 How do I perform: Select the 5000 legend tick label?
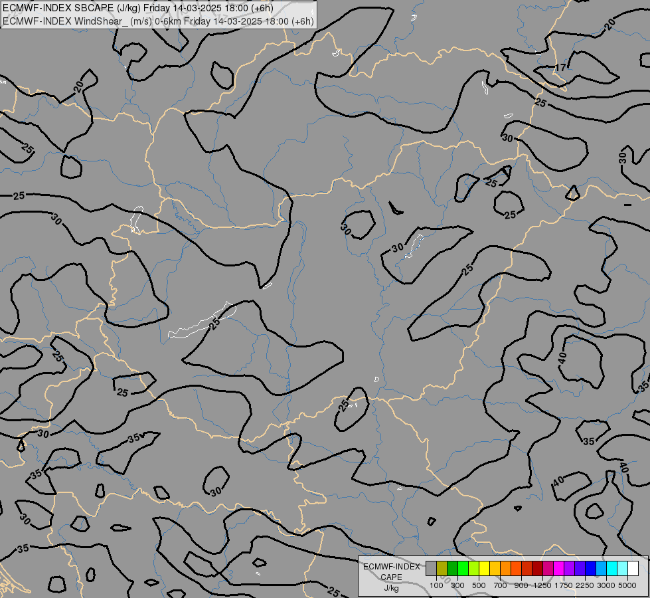tap(627, 585)
